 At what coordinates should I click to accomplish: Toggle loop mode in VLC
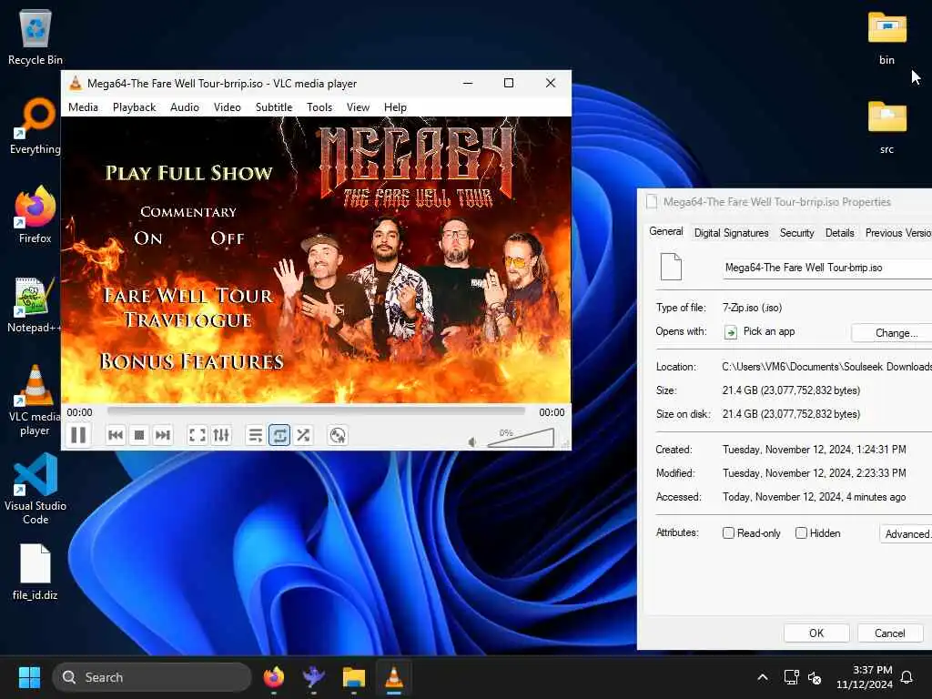[279, 435]
